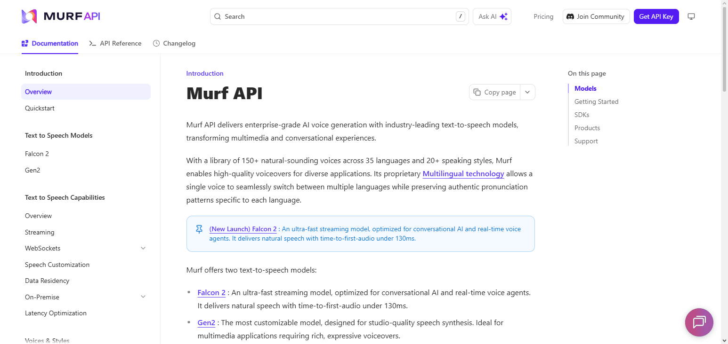Open the Gen2 link in the models list
Image resolution: width=728 pixels, height=344 pixels.
pos(206,323)
